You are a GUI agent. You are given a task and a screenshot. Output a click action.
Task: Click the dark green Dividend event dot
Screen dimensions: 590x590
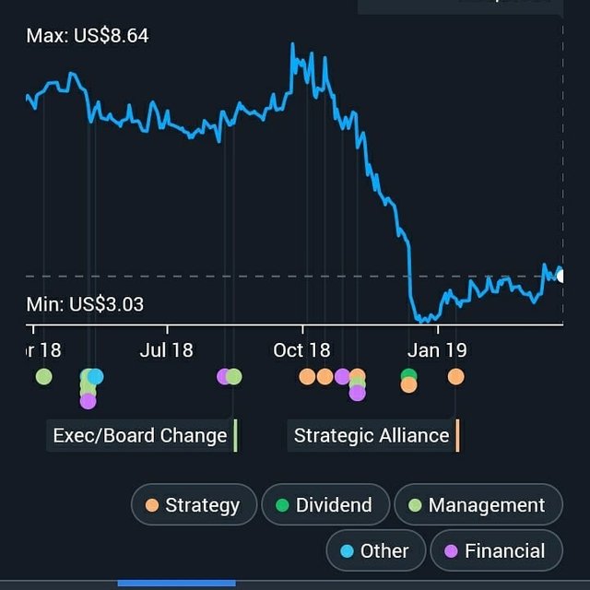(408, 374)
